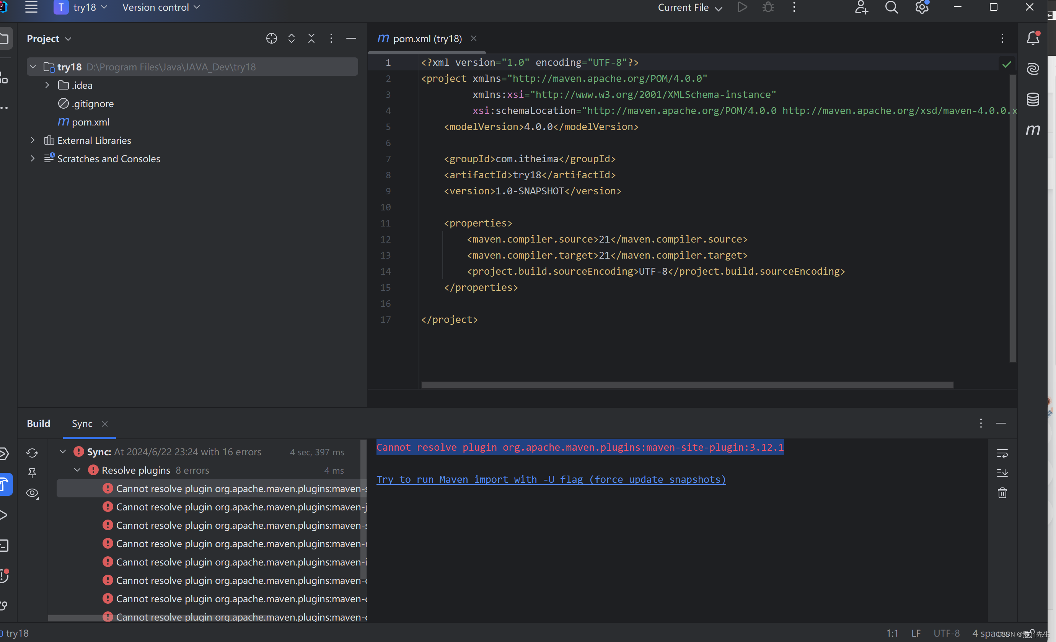This screenshot has height=642, width=1056.
Task: Reload the Maven sync in Build panel
Action: click(32, 453)
